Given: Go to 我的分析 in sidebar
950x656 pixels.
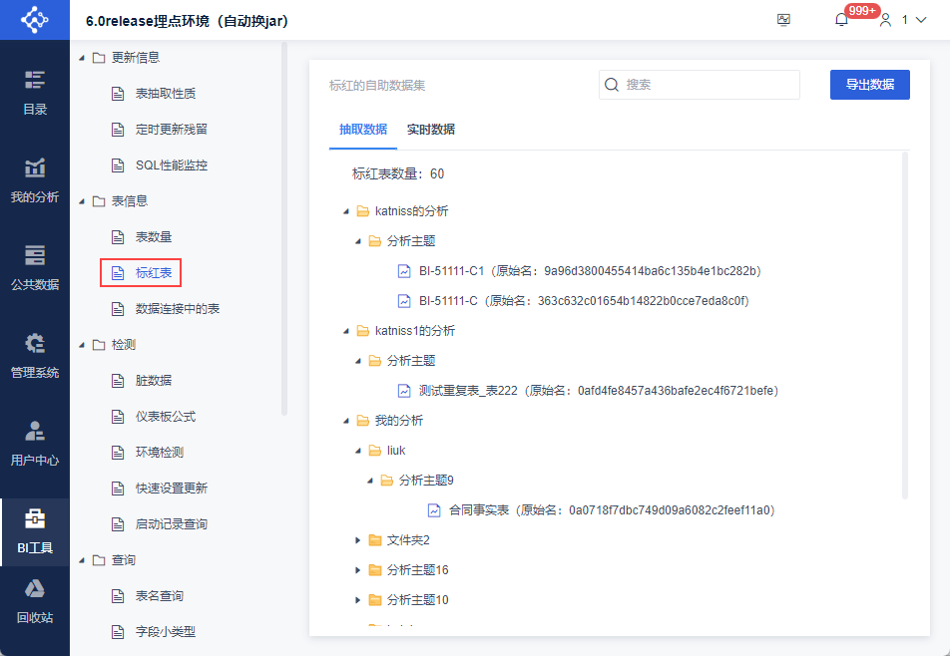Looking at the screenshot, I should 35,180.
